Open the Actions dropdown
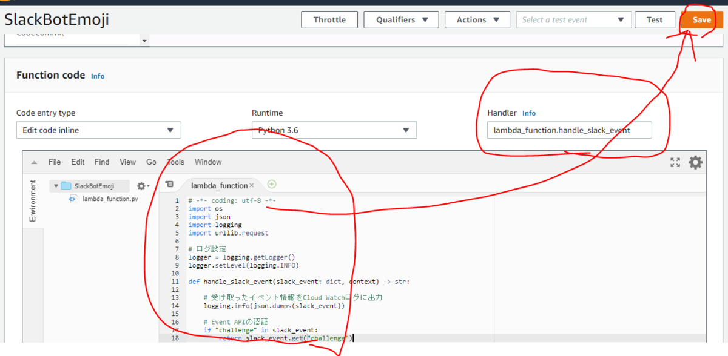 (477, 19)
